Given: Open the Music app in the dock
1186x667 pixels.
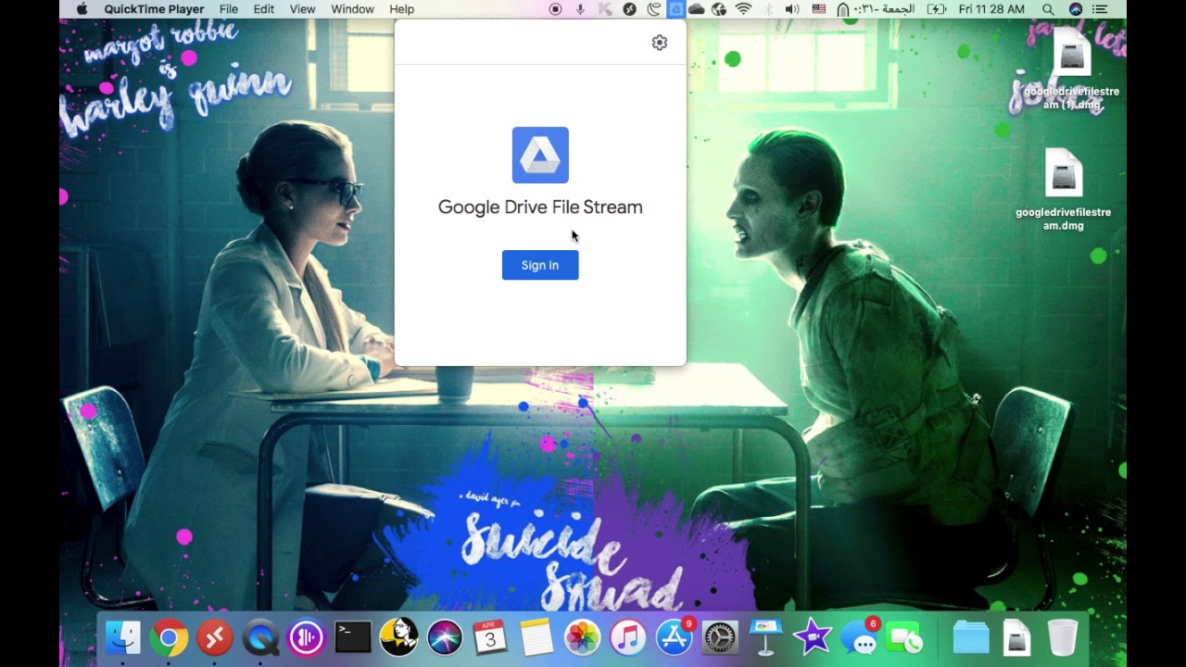Looking at the screenshot, I should click(628, 637).
